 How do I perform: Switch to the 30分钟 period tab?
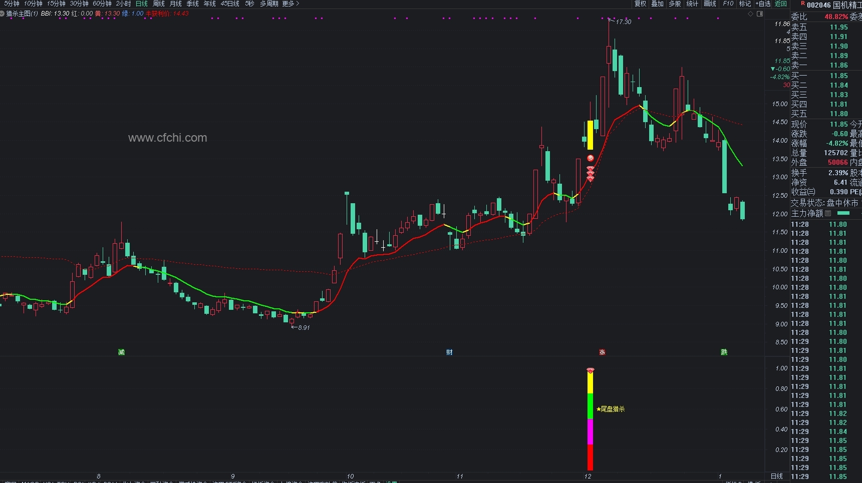pos(79,4)
